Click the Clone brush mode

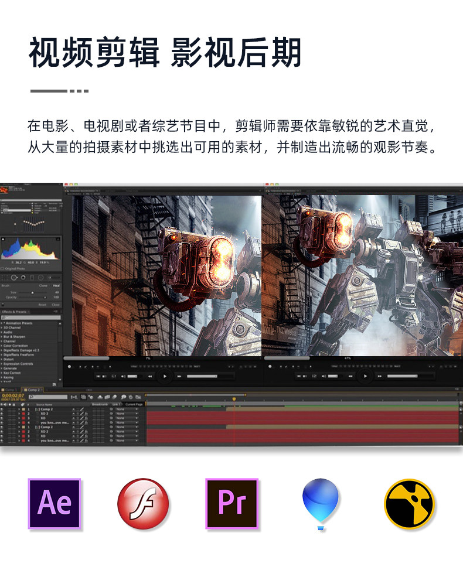click(43, 285)
